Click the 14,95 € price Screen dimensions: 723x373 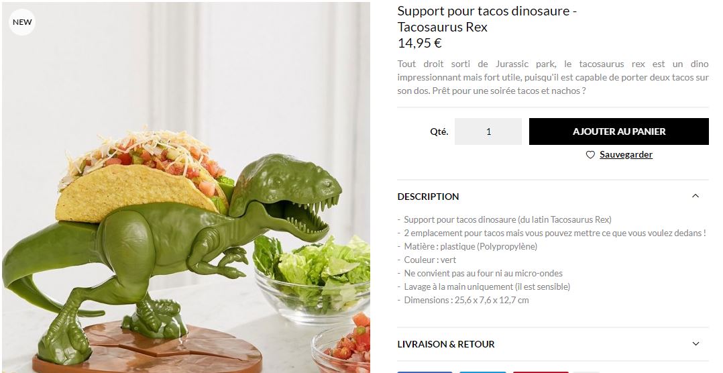click(420, 44)
